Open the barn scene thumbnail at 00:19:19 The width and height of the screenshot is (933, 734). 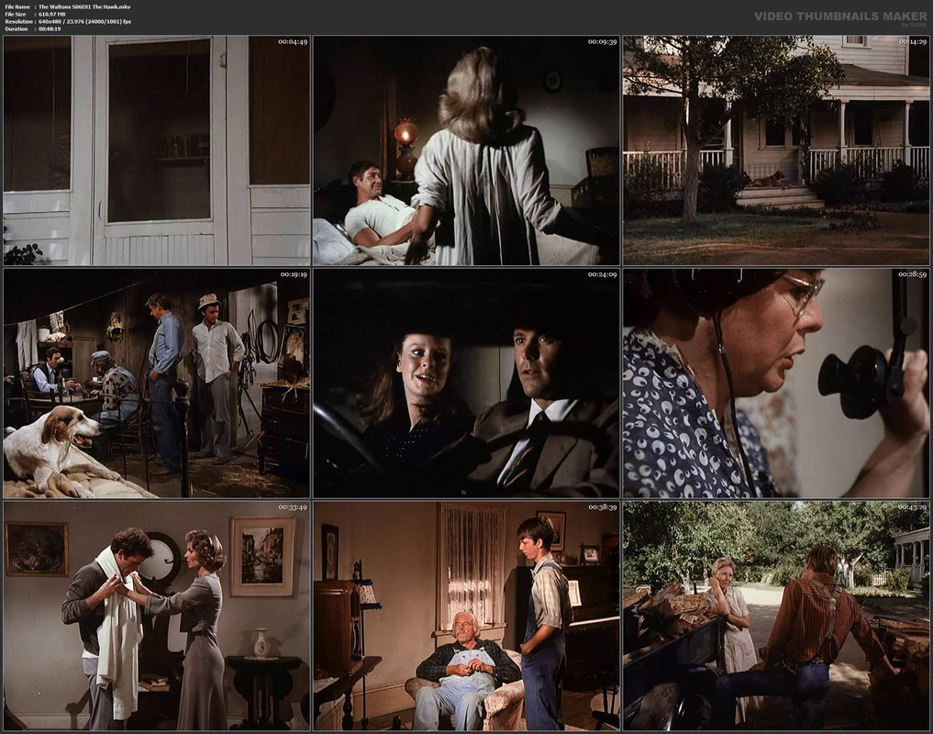click(x=157, y=384)
